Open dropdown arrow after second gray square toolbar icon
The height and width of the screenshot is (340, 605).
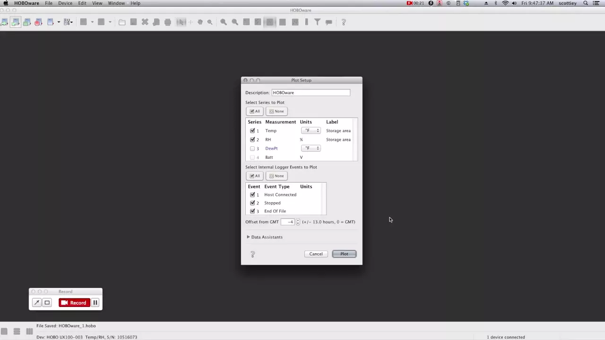(110, 22)
